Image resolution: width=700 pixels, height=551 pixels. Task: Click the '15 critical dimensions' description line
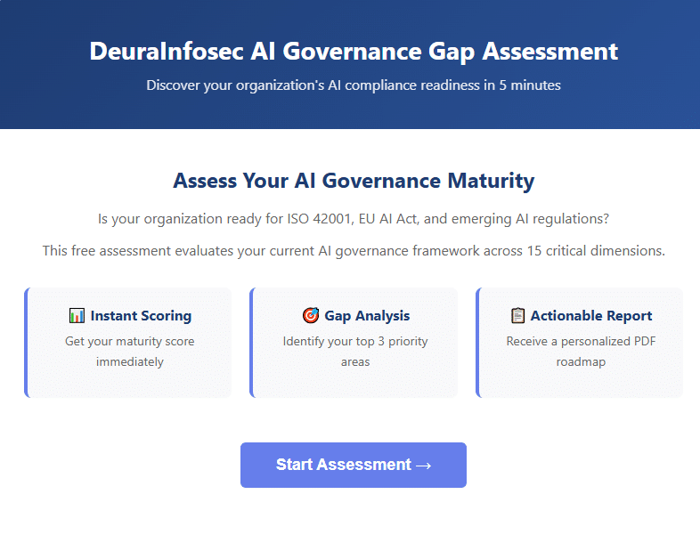[x=354, y=251]
